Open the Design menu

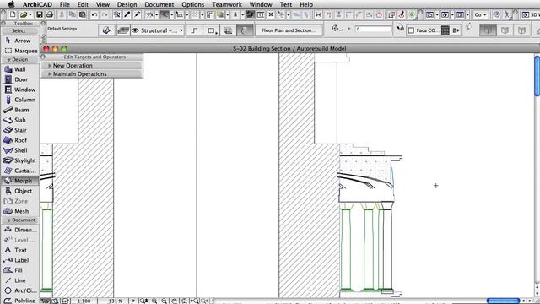pos(127,4)
